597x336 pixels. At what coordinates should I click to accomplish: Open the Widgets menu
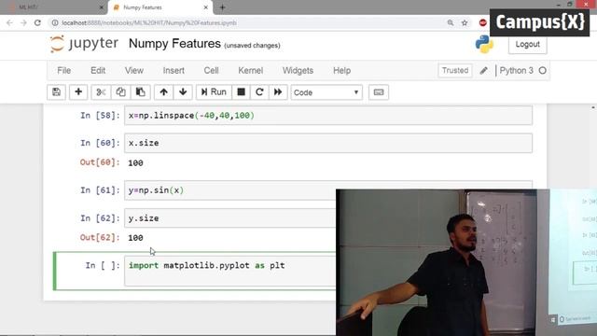pos(298,71)
